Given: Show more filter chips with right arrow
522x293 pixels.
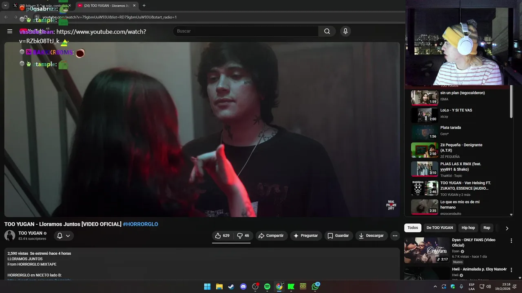Looking at the screenshot, I should point(507,228).
